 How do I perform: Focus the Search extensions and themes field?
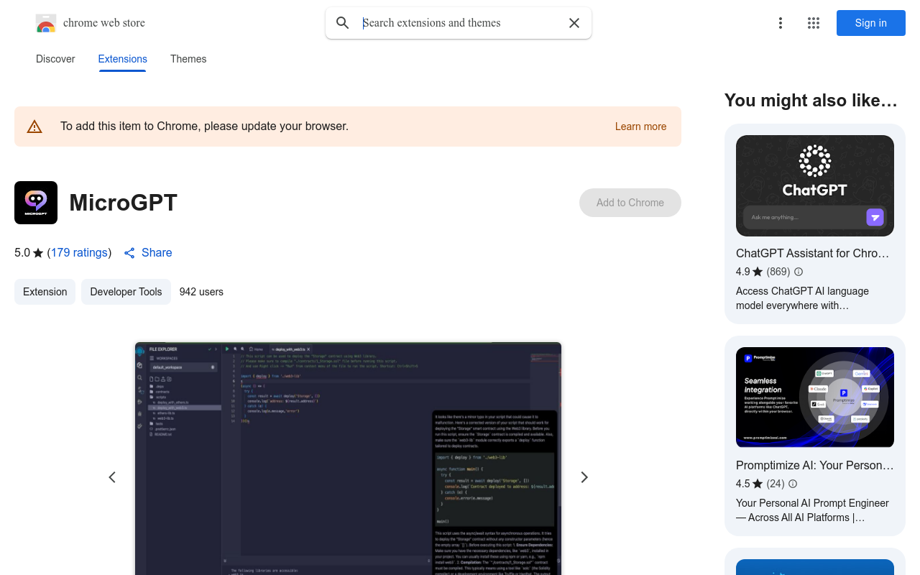460,23
